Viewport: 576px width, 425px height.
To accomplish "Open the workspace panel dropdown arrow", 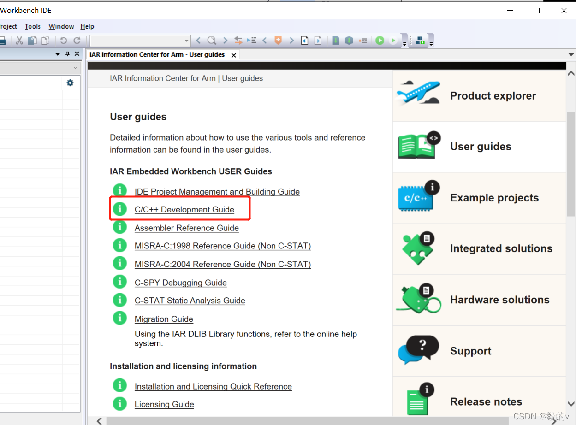I will [58, 54].
